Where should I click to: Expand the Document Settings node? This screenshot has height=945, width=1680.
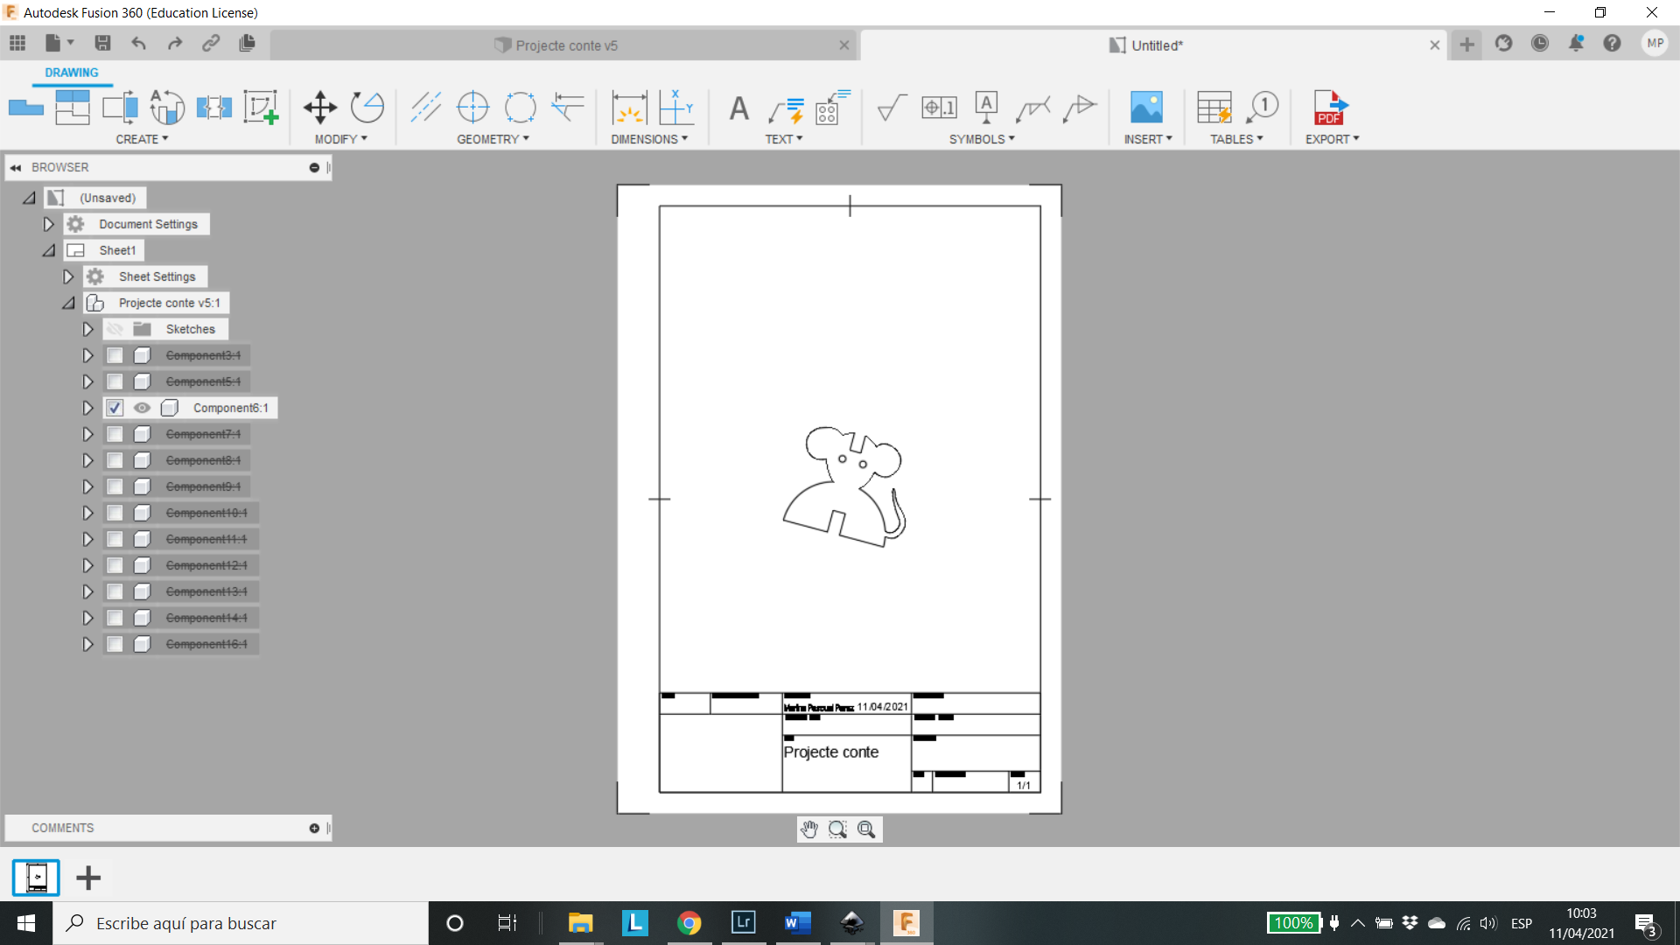(x=47, y=224)
